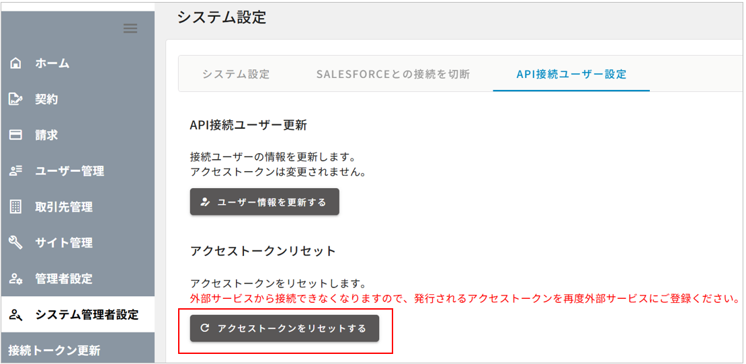The width and height of the screenshot is (746, 364).
Task: Open 接続トークン更新 in the sidebar
Action: (x=54, y=351)
